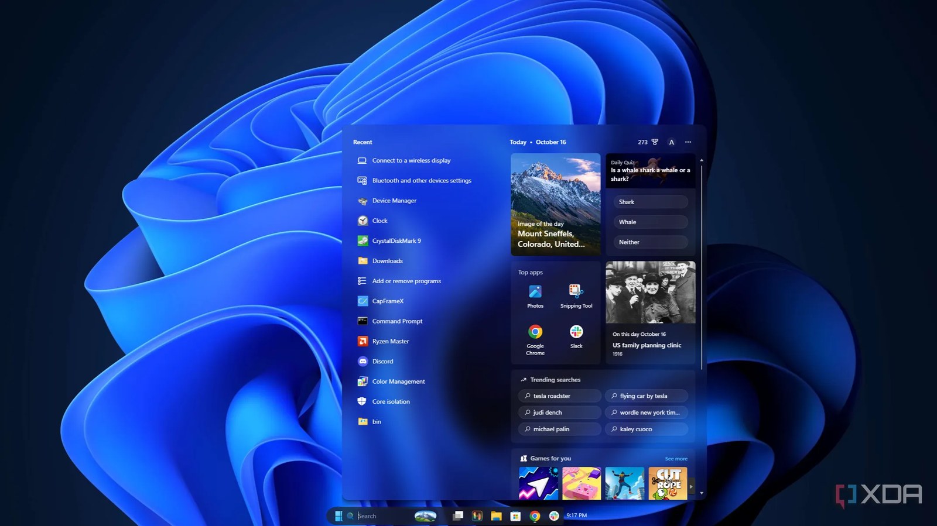Open Bluetooth and other devices settings

(x=414, y=180)
